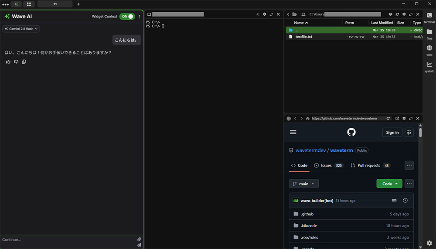Expand the main branch selector
The image size is (436, 249).
tap(303, 184)
